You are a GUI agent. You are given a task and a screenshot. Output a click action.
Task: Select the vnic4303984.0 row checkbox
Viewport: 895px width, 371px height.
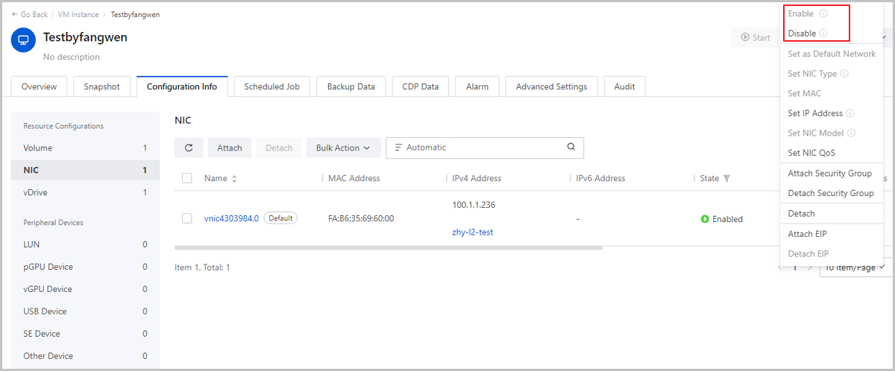(187, 218)
